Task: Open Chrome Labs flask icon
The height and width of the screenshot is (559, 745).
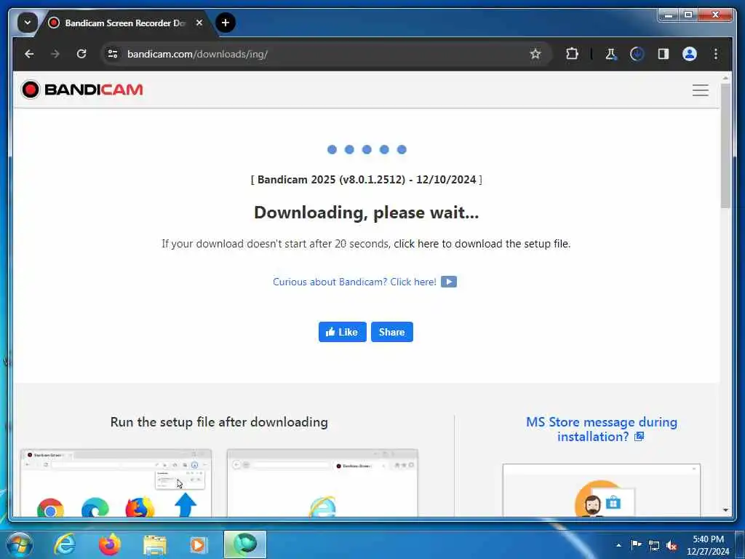Action: coord(610,54)
